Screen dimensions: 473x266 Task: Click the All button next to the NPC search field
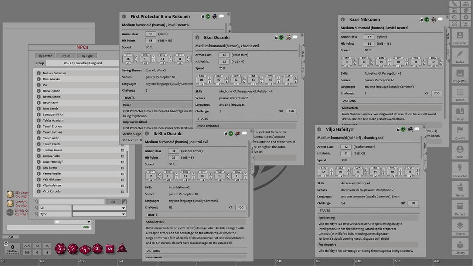[x=113, y=202]
